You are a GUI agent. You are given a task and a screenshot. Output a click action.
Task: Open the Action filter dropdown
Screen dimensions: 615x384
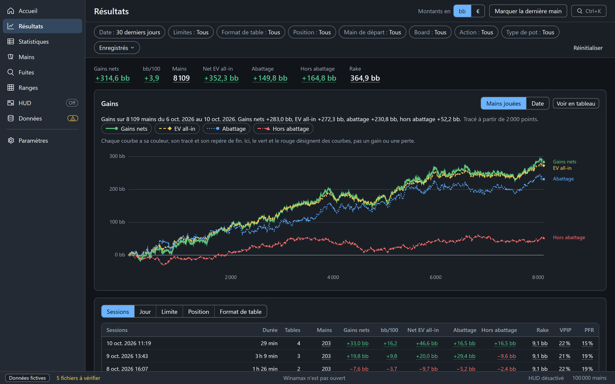(x=476, y=32)
